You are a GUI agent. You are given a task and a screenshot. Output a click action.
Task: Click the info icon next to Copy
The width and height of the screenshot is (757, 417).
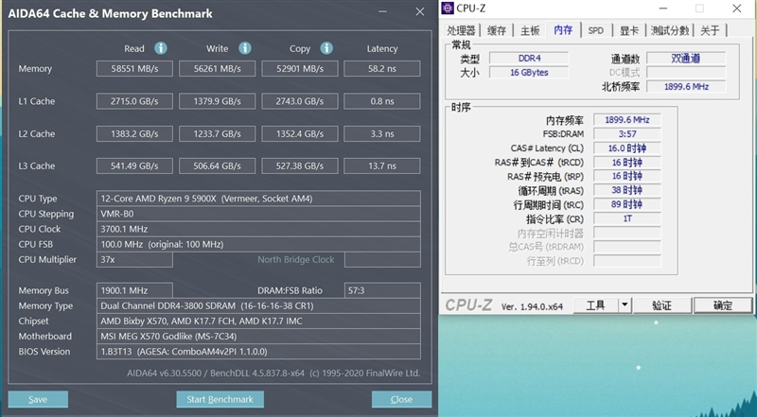tap(326, 48)
